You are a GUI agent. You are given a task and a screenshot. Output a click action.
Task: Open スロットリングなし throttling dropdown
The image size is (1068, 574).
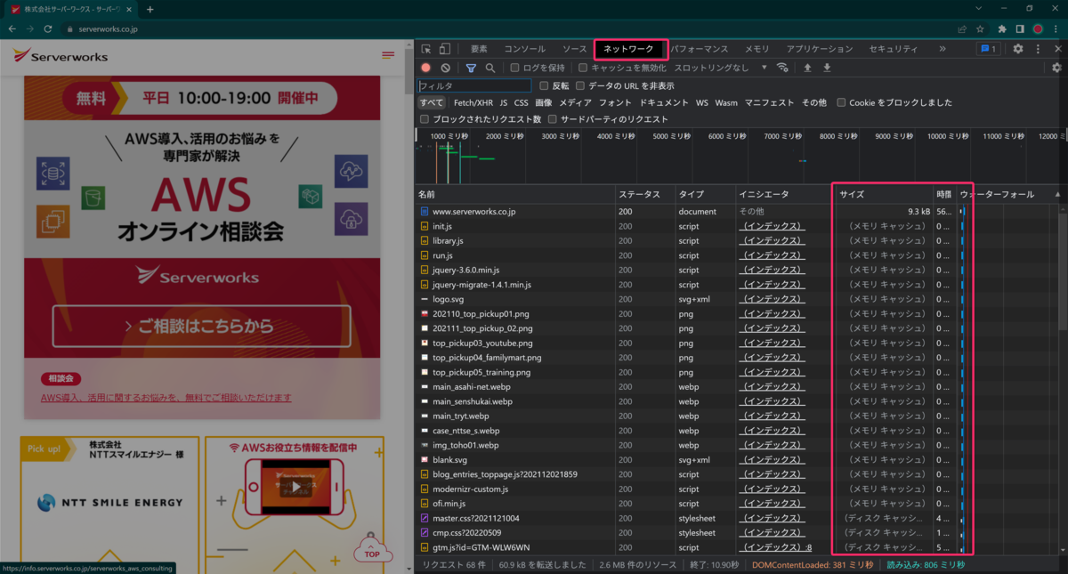click(721, 68)
